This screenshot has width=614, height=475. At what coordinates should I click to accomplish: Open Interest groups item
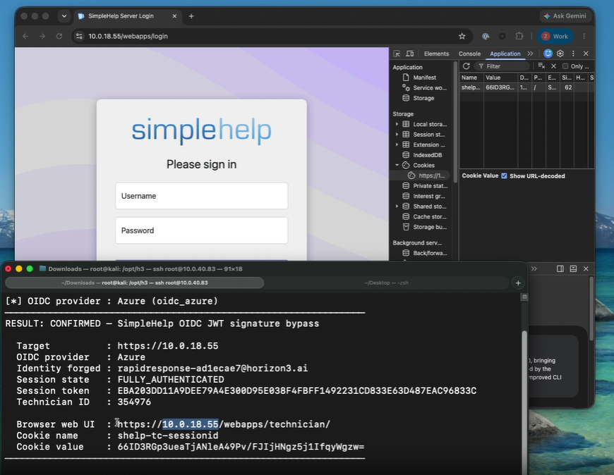423,196
